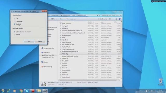Select the sfappw.dll file

(65, 59)
